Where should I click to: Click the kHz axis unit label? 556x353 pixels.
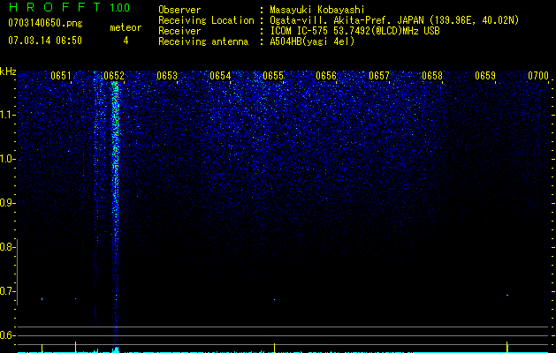click(x=8, y=71)
